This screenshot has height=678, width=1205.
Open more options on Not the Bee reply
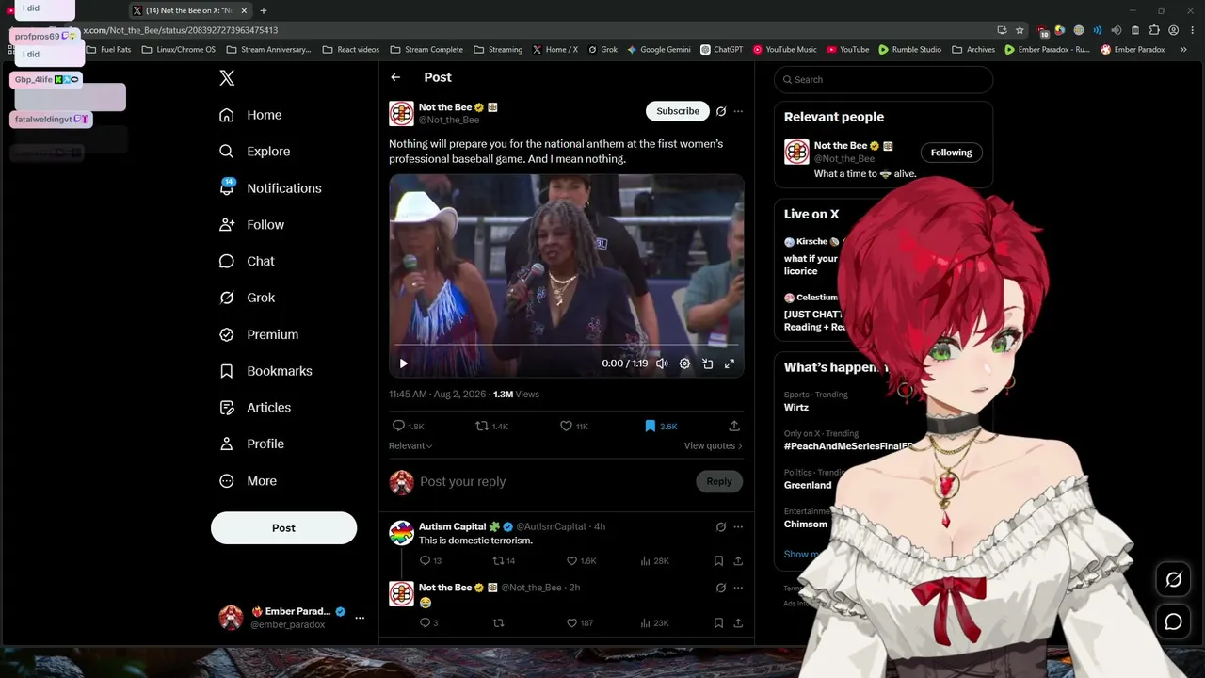pos(738,588)
